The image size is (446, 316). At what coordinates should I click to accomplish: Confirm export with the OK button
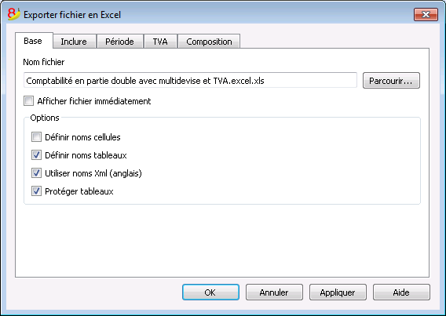point(210,292)
